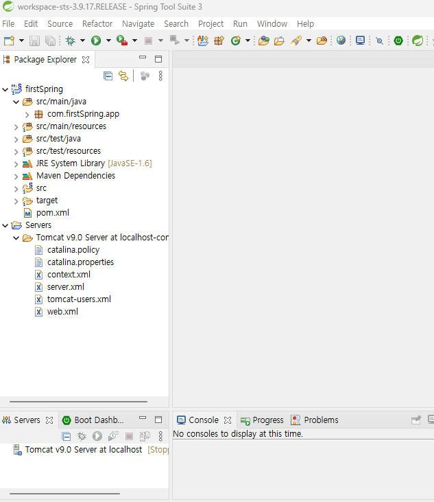Click Package Explorer horizontal scrollbar
The image size is (434, 502).
[78, 402]
